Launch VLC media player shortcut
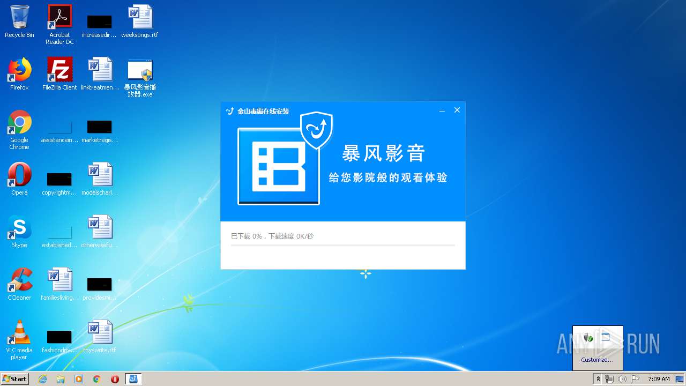 [x=19, y=340]
